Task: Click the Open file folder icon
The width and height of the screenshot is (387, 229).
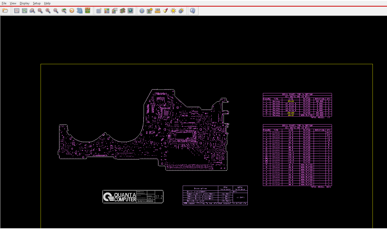Action: coord(5,11)
